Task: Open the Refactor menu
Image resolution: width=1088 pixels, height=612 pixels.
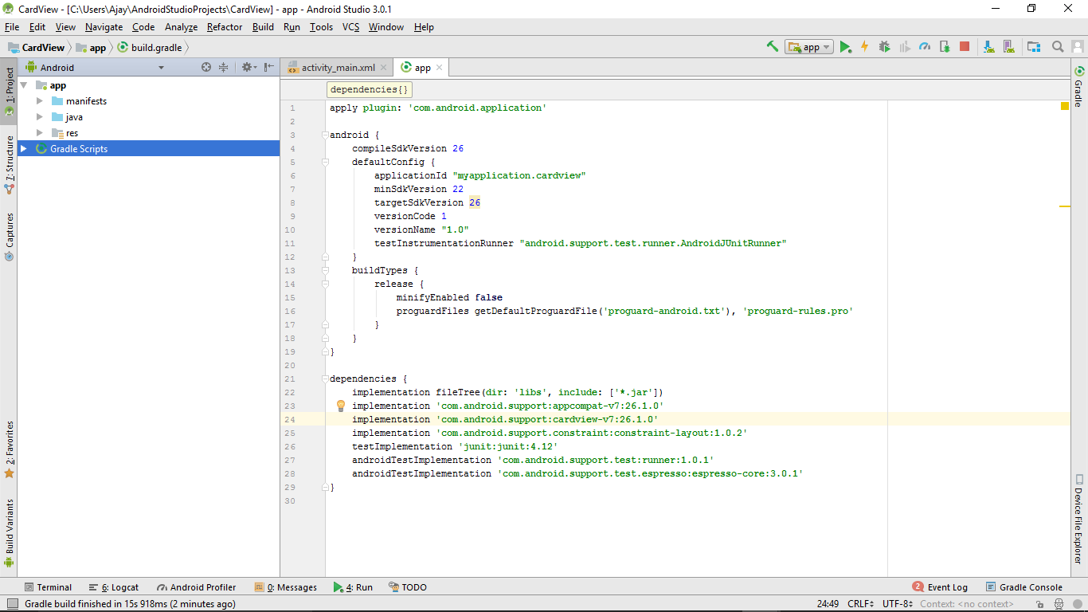Action: 224,27
